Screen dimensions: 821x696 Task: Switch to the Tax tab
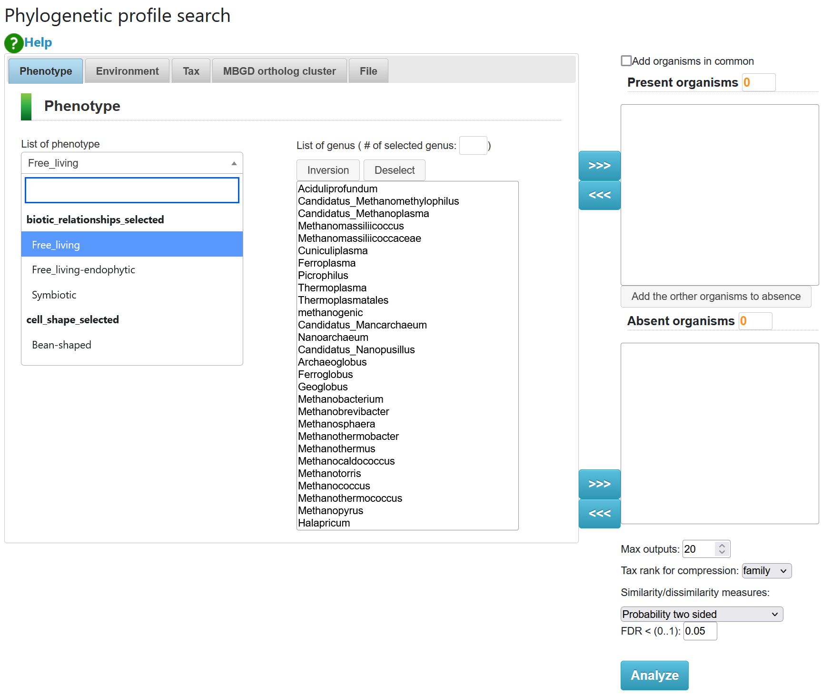pyautogui.click(x=191, y=71)
